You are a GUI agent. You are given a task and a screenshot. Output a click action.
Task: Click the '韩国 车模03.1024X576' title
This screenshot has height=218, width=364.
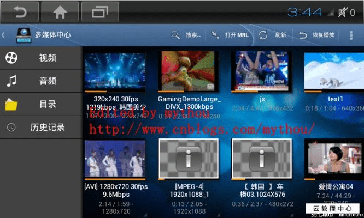(262, 190)
